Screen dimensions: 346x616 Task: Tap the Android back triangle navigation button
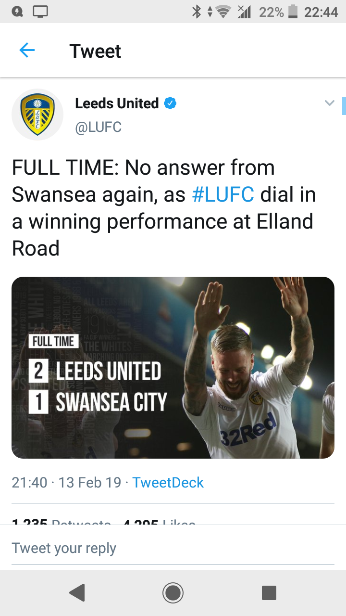pyautogui.click(x=77, y=593)
